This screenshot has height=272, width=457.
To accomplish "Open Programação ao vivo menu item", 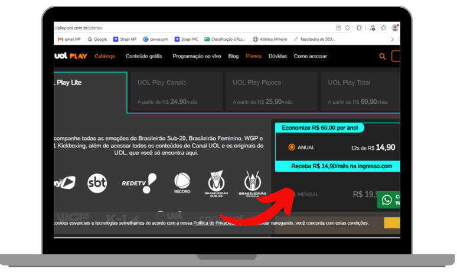I will tap(197, 56).
